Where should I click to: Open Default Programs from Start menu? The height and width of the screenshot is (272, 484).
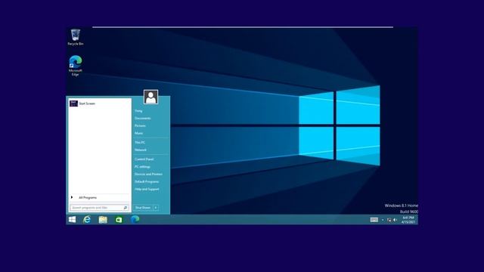[147, 181]
